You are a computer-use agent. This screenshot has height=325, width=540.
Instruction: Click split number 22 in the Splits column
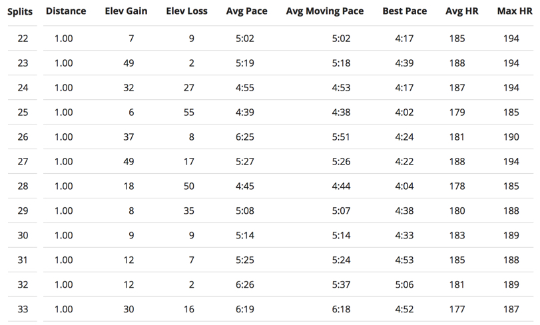coord(23,39)
